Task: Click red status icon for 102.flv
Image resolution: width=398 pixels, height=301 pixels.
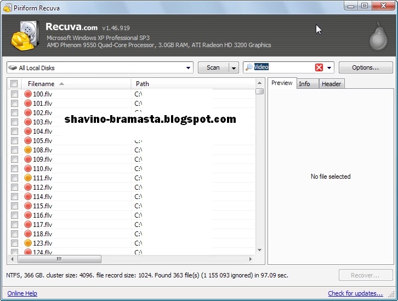Action: pos(27,112)
